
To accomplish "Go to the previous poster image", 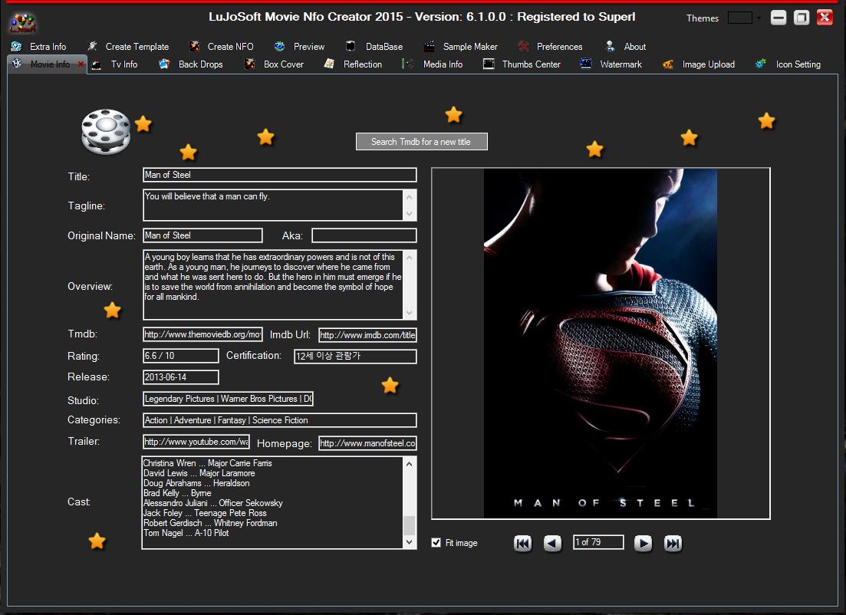I will tap(552, 543).
